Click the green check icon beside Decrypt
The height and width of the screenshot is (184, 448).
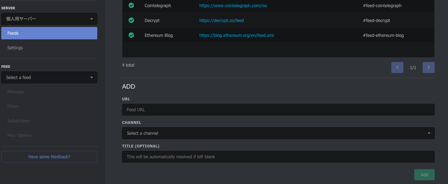pos(131,20)
